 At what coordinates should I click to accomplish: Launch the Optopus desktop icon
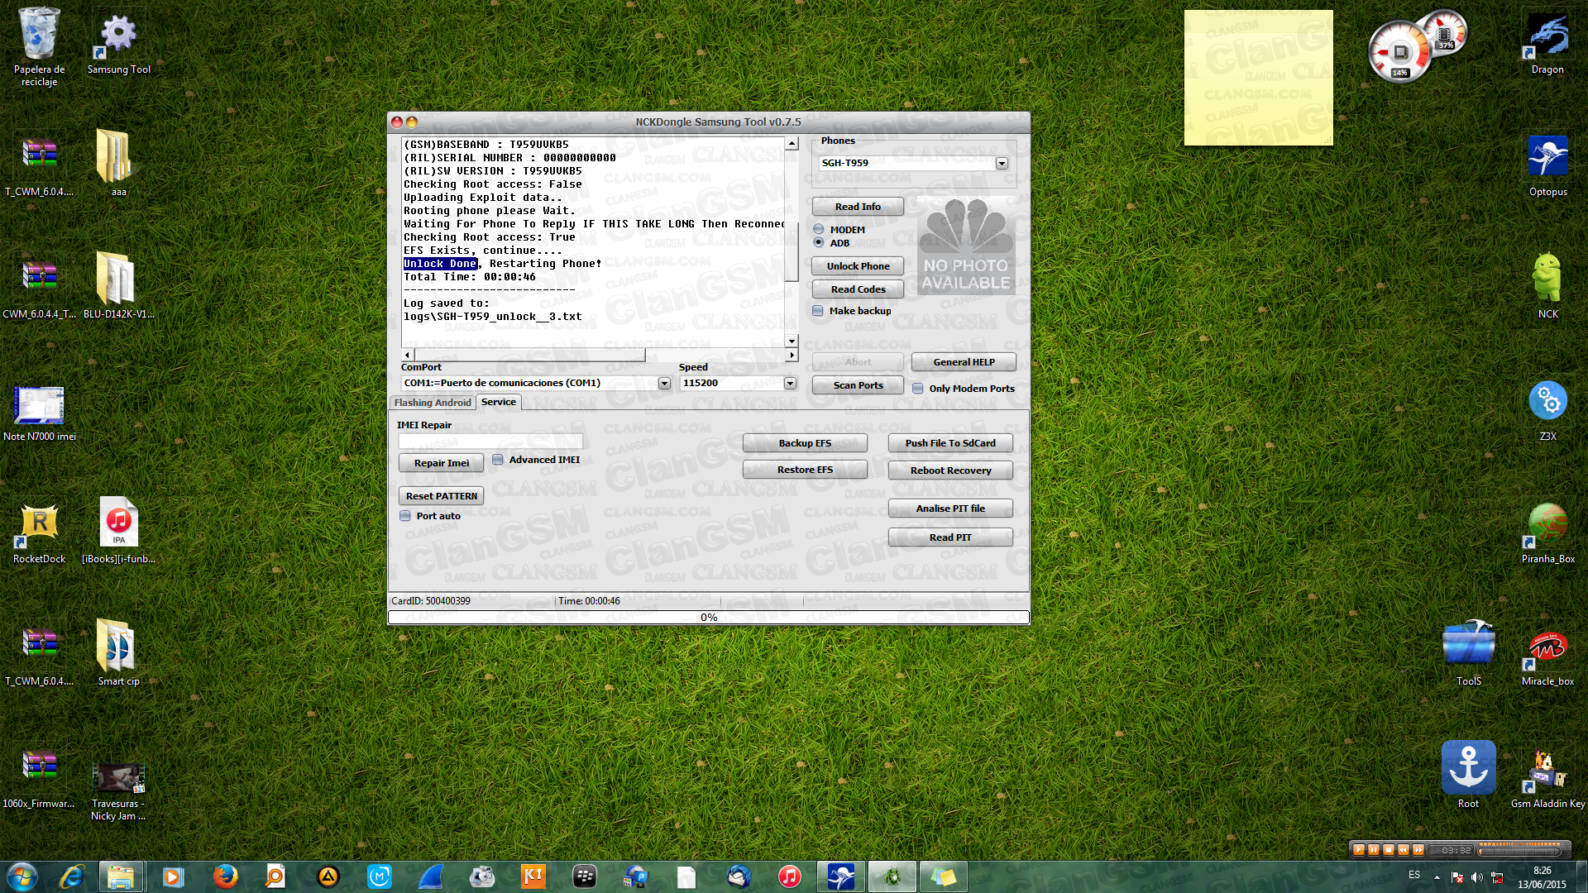click(x=1547, y=165)
